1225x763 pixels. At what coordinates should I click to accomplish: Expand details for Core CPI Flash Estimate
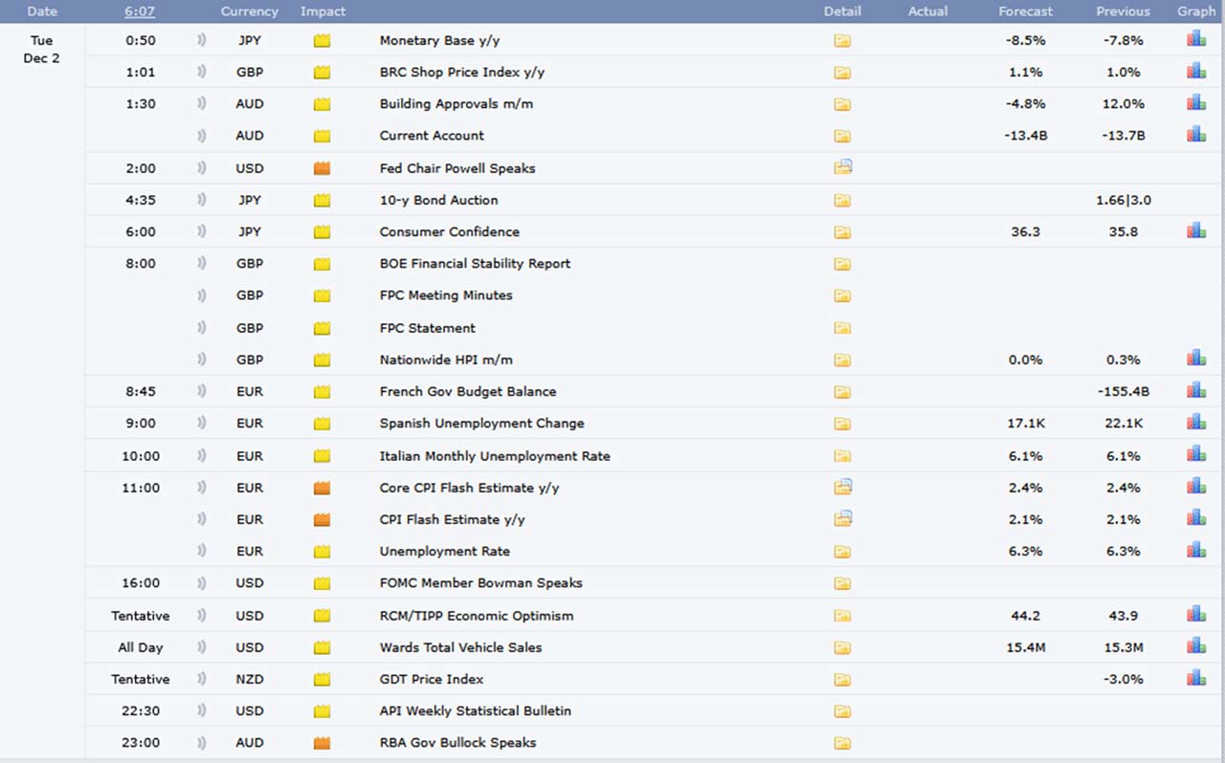(842, 488)
